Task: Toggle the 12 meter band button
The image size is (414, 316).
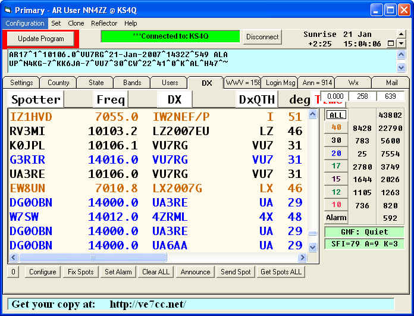Action: point(336,192)
